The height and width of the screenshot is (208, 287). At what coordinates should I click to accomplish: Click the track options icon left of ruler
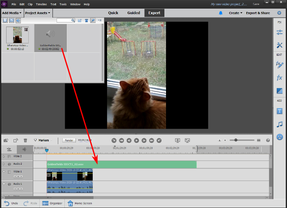(x=9, y=149)
